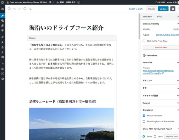Open 新規 menu in admin bar
The height and width of the screenshot is (140, 179).
60,2
